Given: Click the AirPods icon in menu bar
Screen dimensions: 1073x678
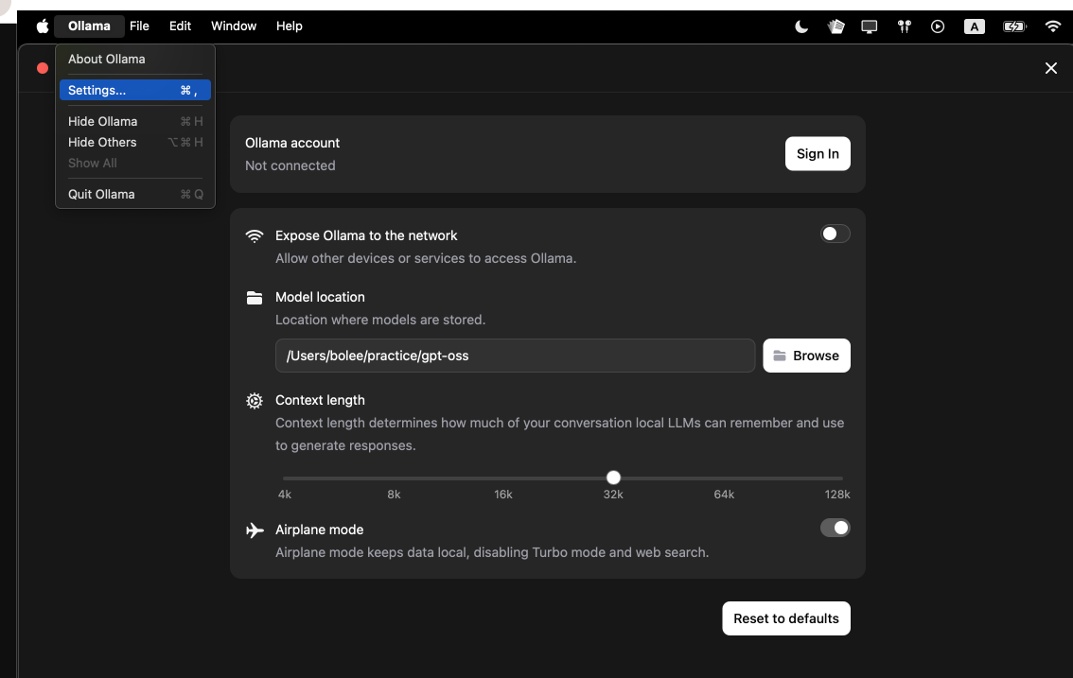Looking at the screenshot, I should tap(904, 26).
